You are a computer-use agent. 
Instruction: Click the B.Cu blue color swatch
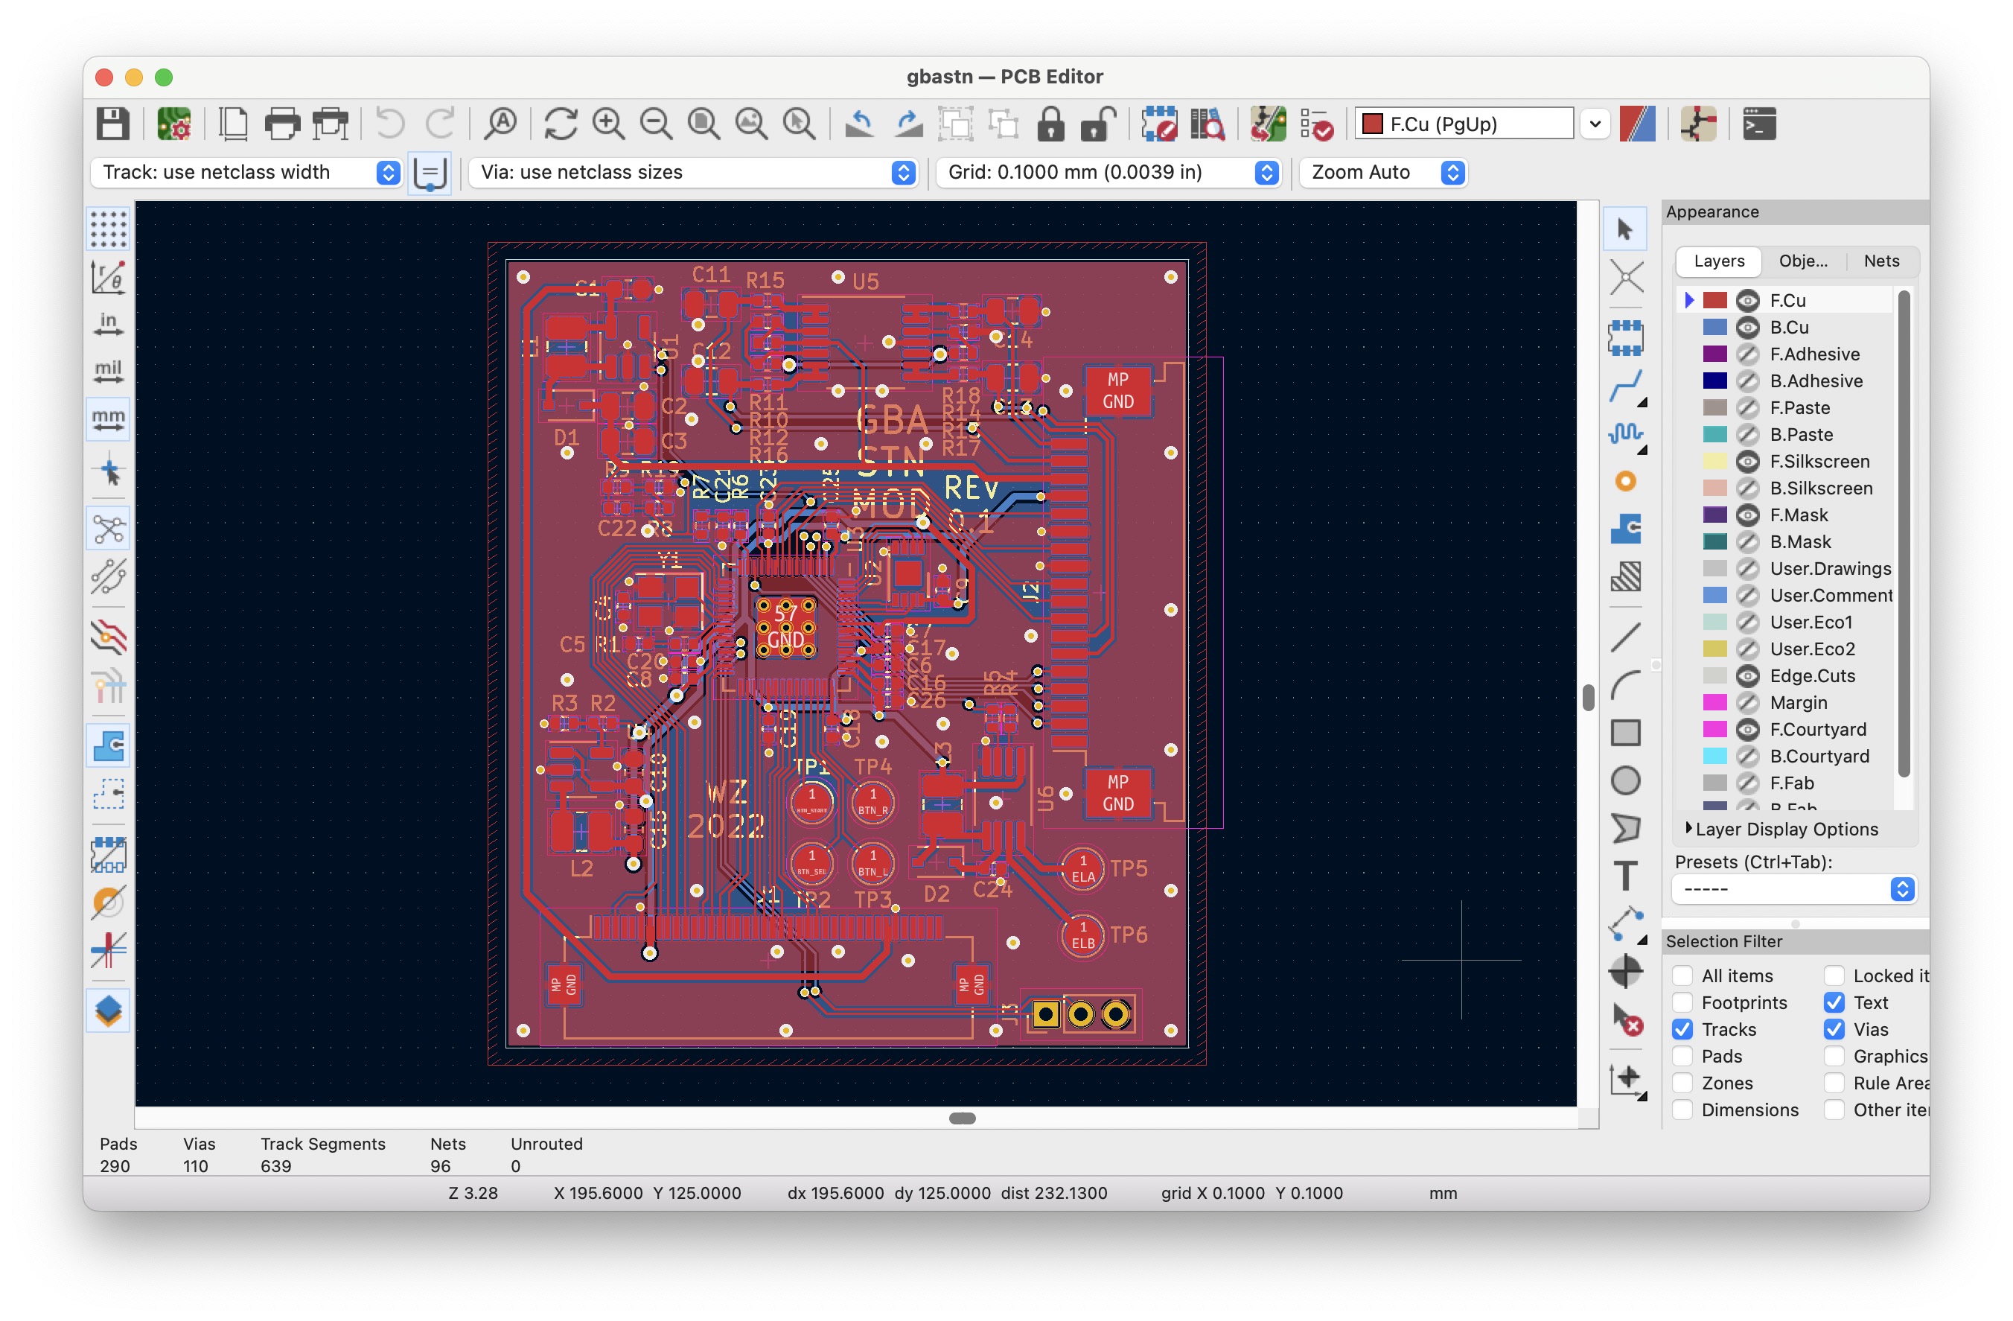(1714, 328)
